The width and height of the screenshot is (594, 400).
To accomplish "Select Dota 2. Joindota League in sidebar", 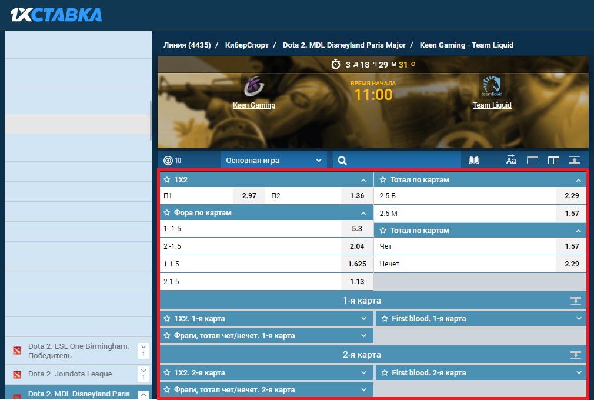I will (x=70, y=374).
